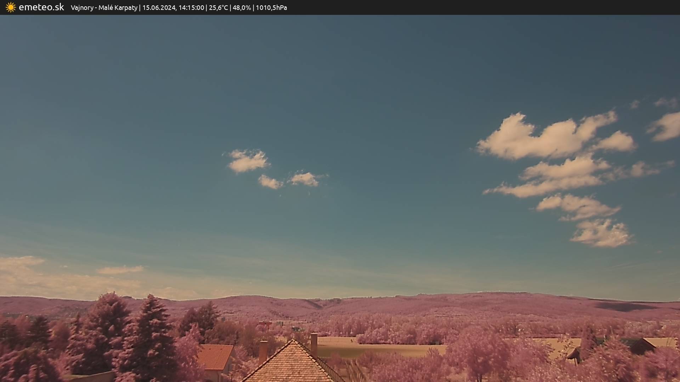Click the sun logo icon

(11, 7)
